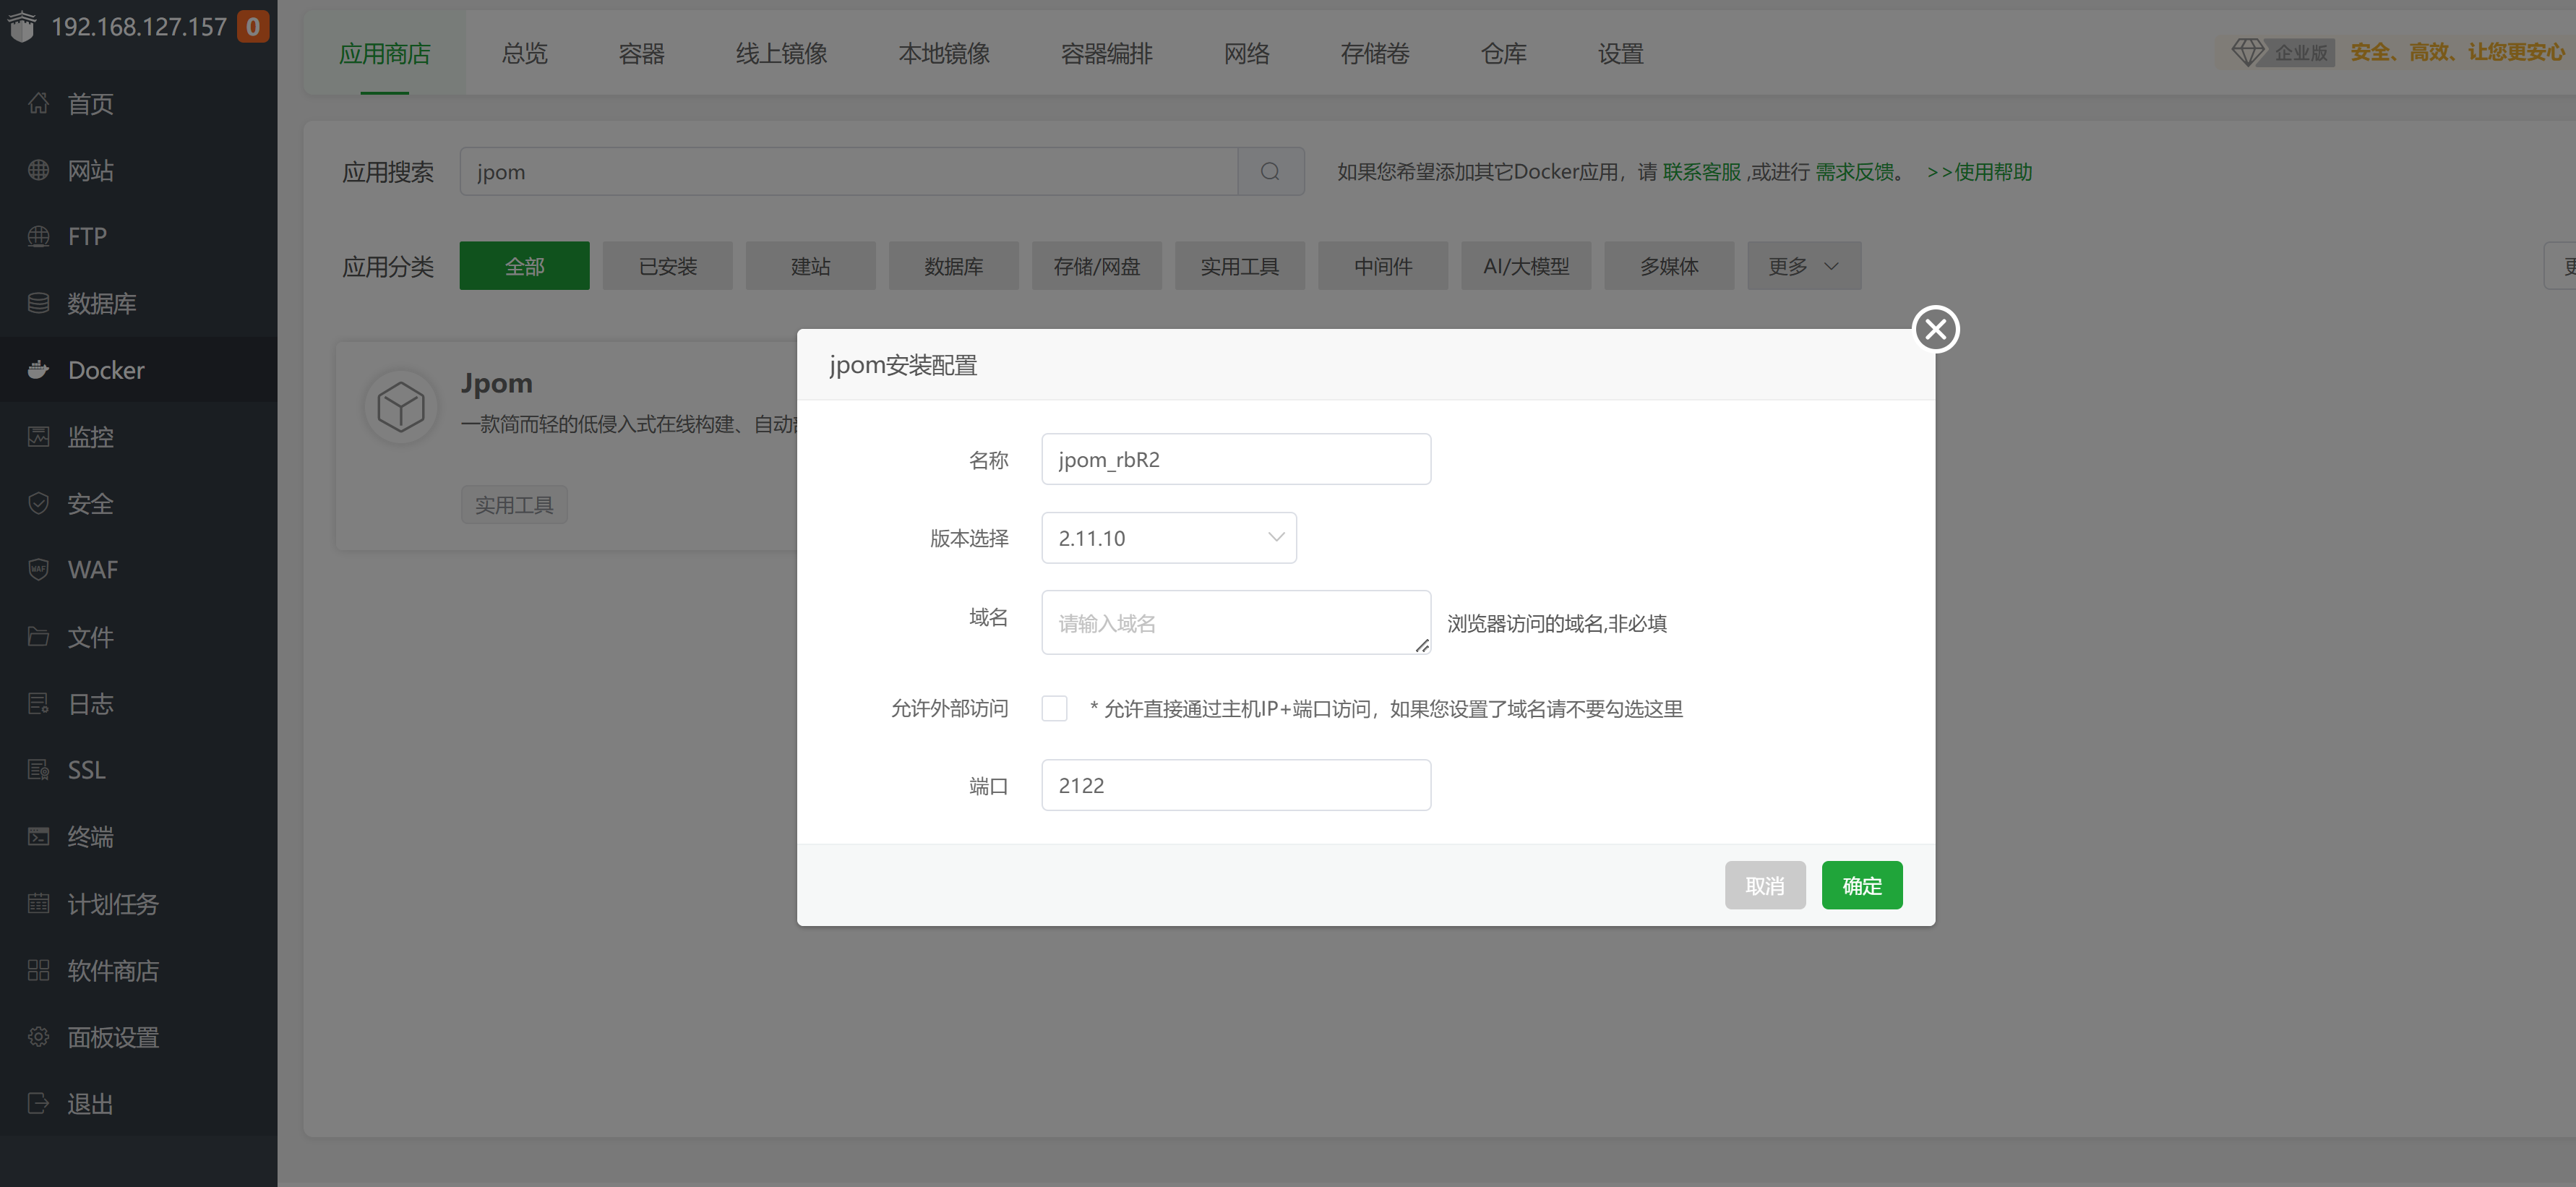The image size is (2576, 1187).
Task: Open the usage help link
Action: click(1979, 172)
